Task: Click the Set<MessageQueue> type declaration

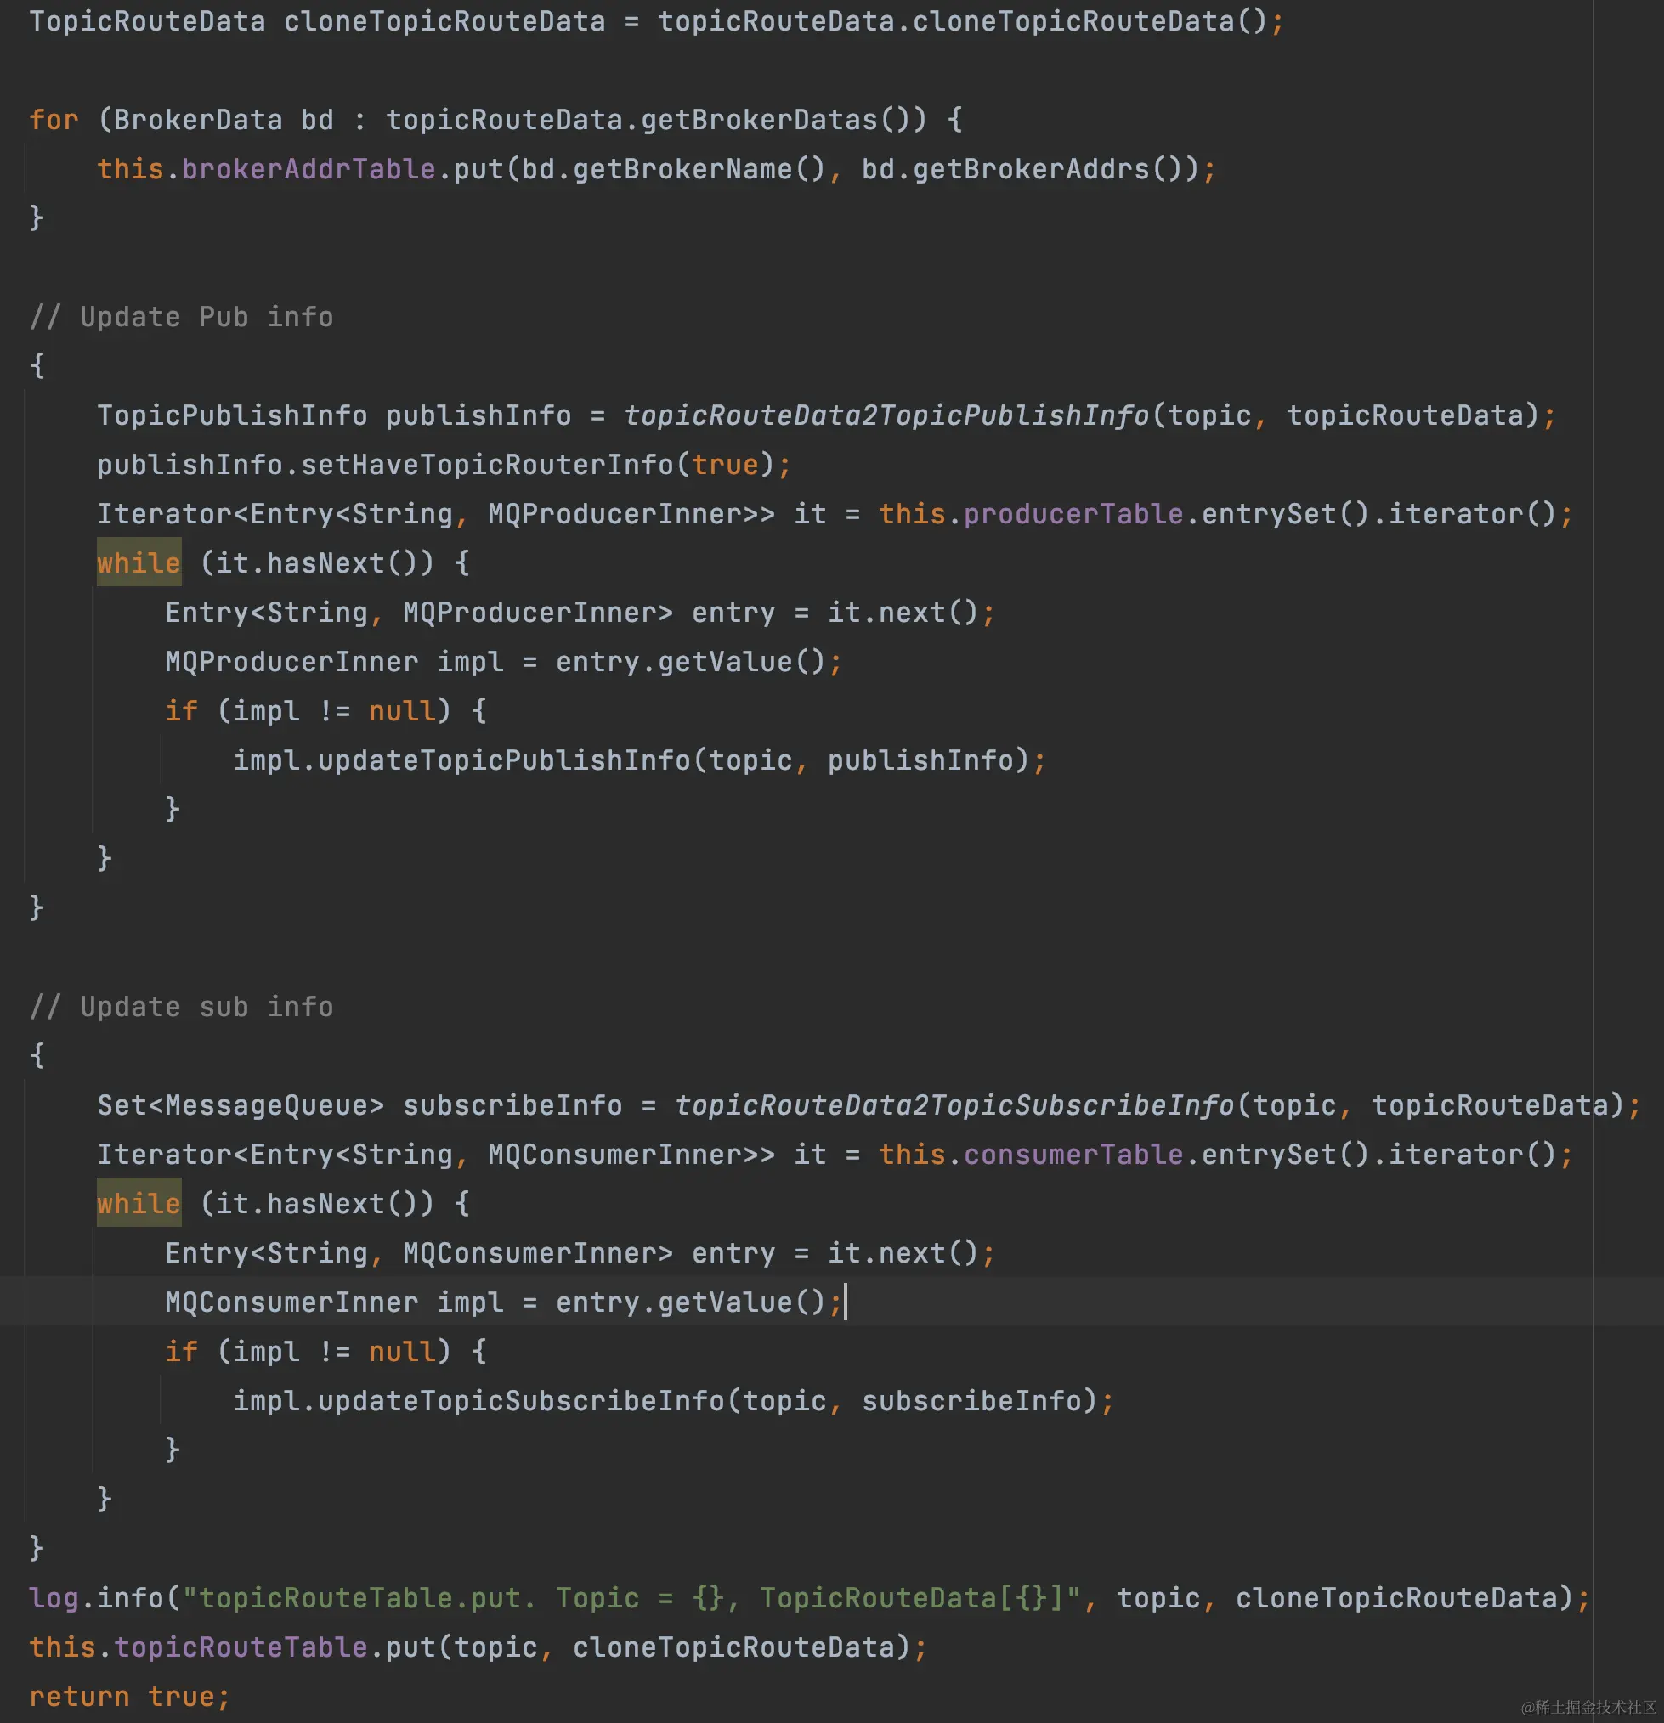Action: 241,1105
